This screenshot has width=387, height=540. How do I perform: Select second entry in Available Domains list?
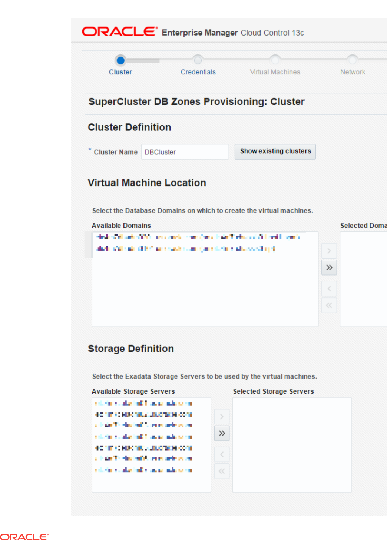(x=185, y=249)
